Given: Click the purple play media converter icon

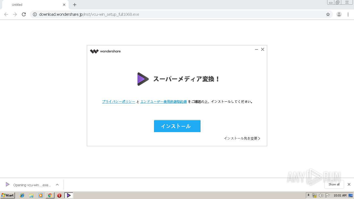Looking at the screenshot, I should click(x=143, y=79).
